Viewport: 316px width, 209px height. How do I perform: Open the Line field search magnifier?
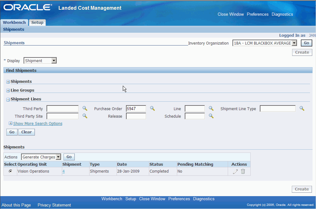click(211, 109)
